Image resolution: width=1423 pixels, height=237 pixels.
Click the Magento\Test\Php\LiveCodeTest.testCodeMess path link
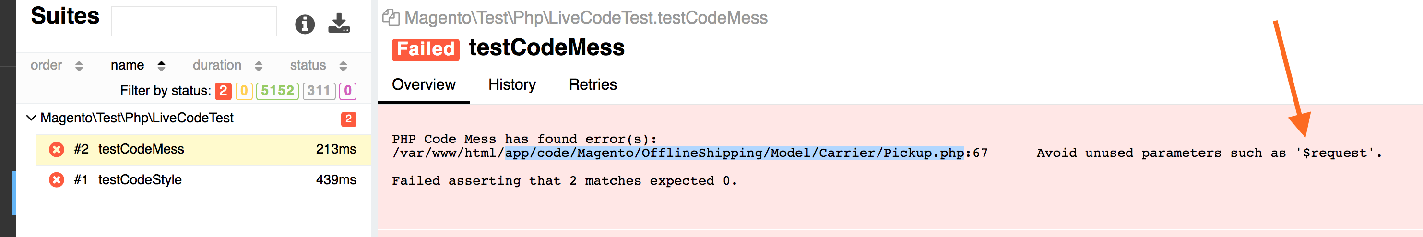pos(586,18)
